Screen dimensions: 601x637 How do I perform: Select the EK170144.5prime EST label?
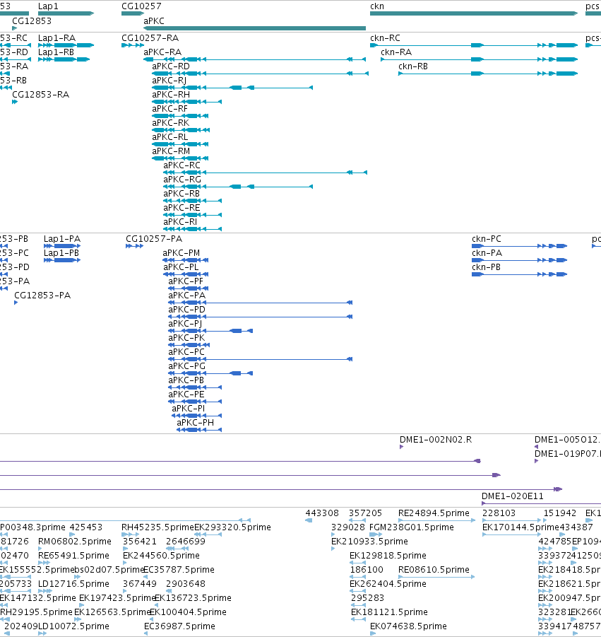coord(520,527)
